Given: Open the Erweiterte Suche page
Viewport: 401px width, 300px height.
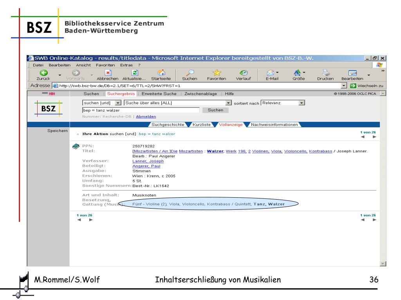Looking at the screenshot, I should [x=159, y=94].
